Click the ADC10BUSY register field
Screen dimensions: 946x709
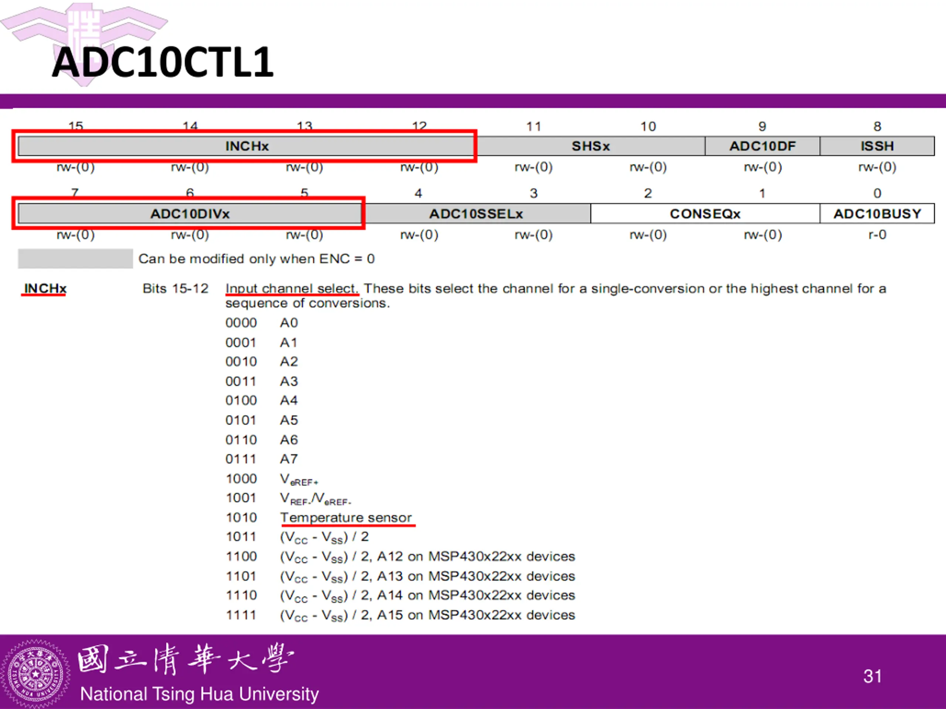877,214
